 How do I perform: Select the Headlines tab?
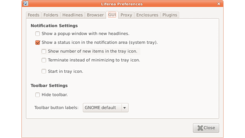(x=73, y=15)
